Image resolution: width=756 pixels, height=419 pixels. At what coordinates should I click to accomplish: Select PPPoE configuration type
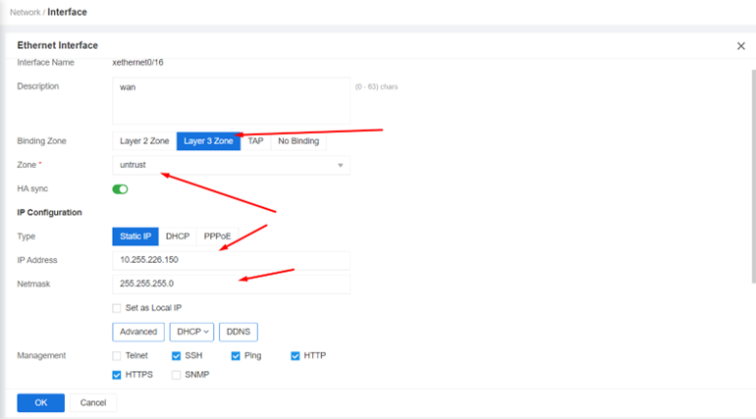(217, 236)
